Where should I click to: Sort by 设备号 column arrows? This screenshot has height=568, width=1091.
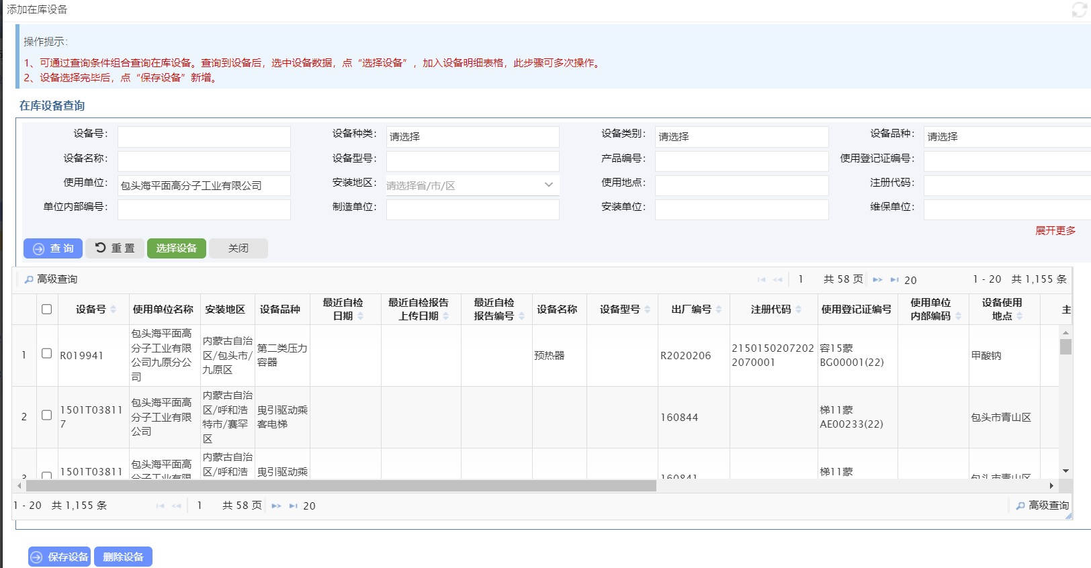(114, 310)
